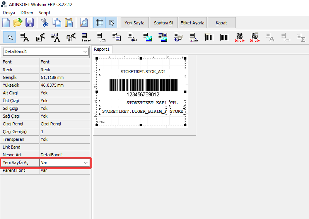The width and height of the screenshot is (309, 219).
Task: Click the Sayfayı Sil button
Action: pos(164,23)
